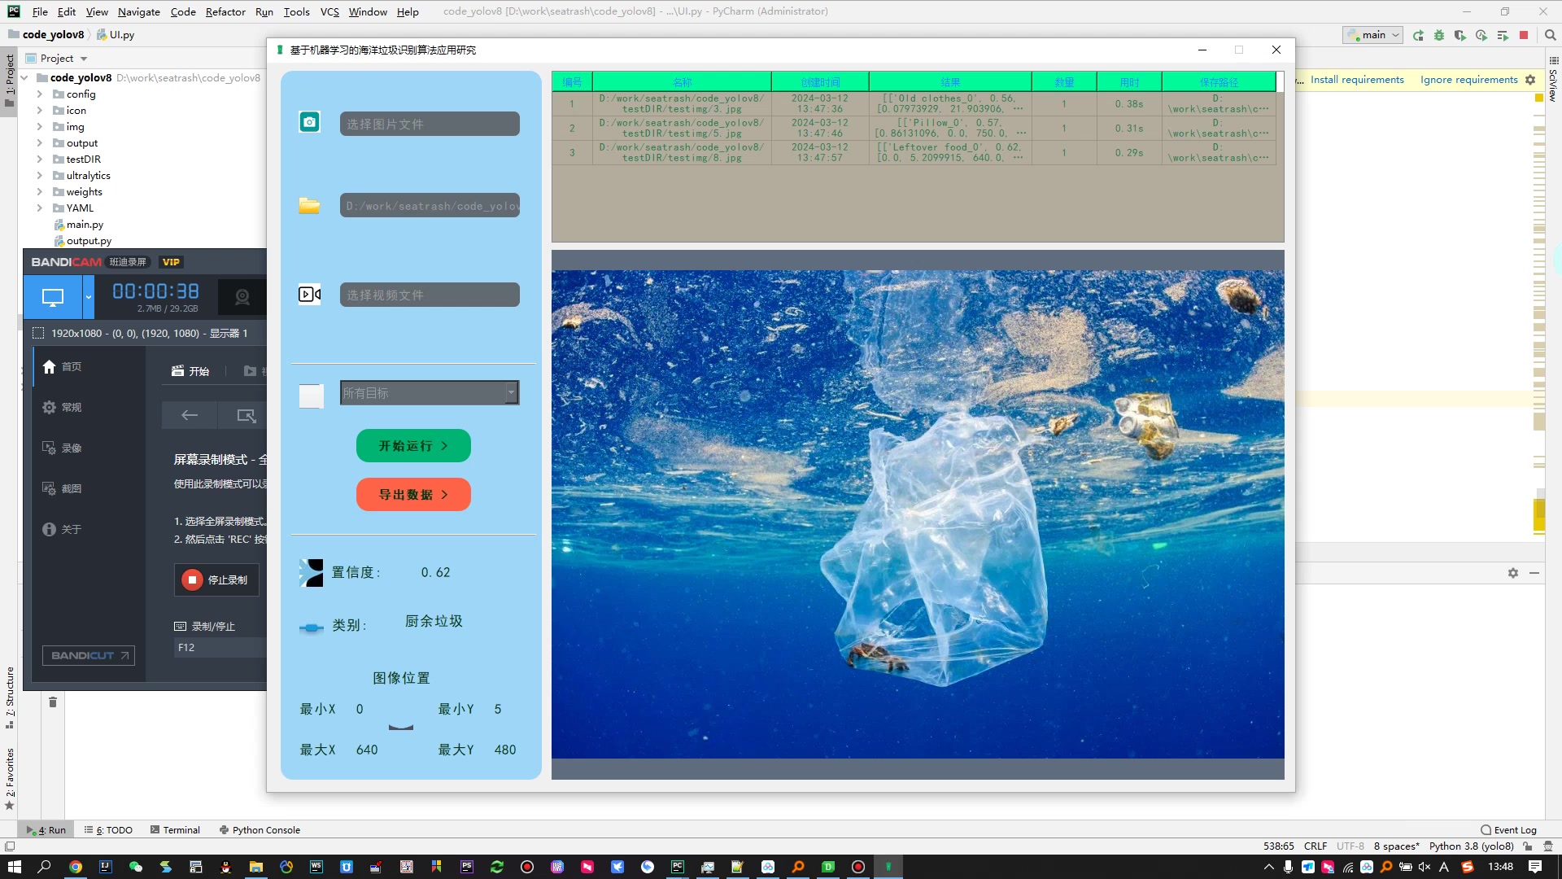
Task: Click the orange 导出数据 button
Action: pos(413,495)
